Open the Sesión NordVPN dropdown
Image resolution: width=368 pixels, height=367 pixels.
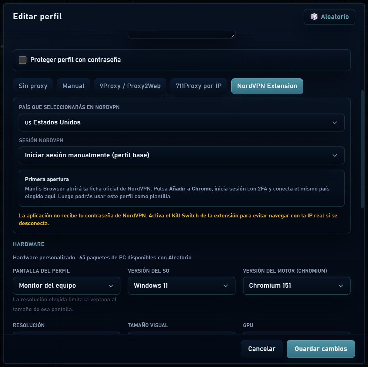pos(182,156)
